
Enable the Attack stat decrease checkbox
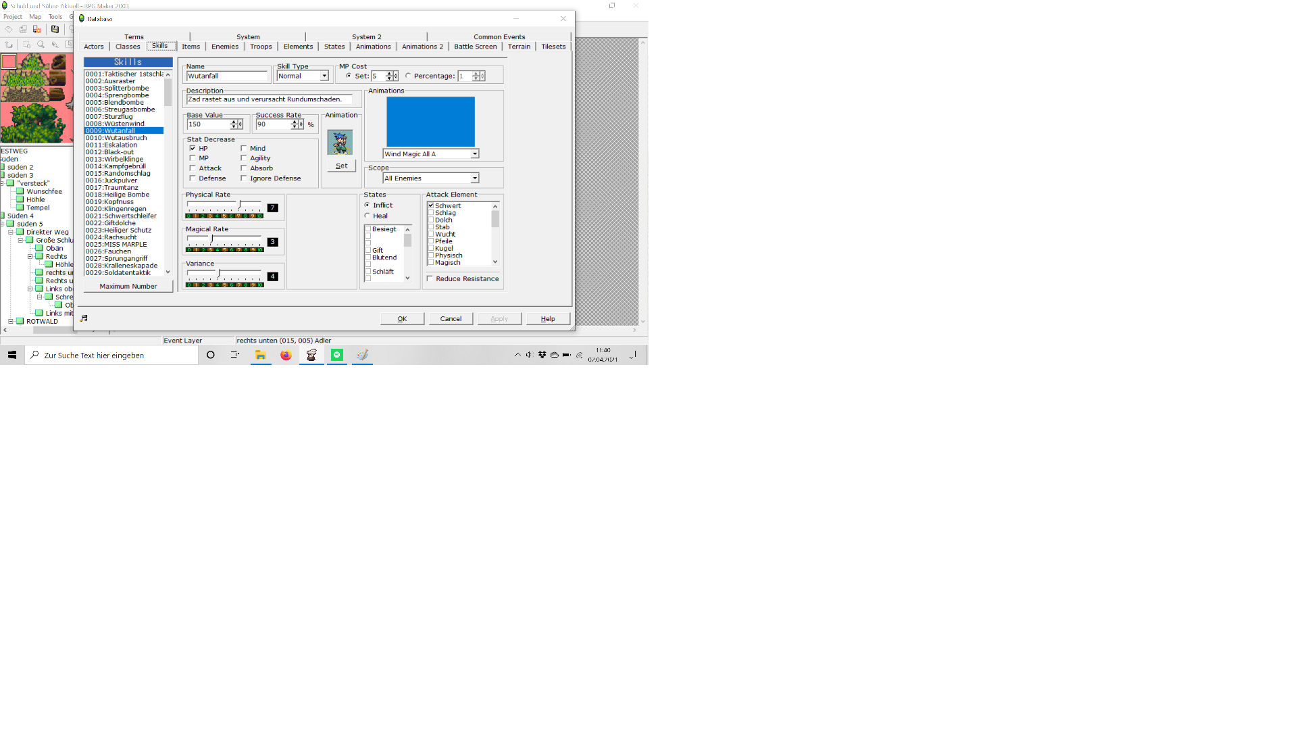tap(193, 168)
